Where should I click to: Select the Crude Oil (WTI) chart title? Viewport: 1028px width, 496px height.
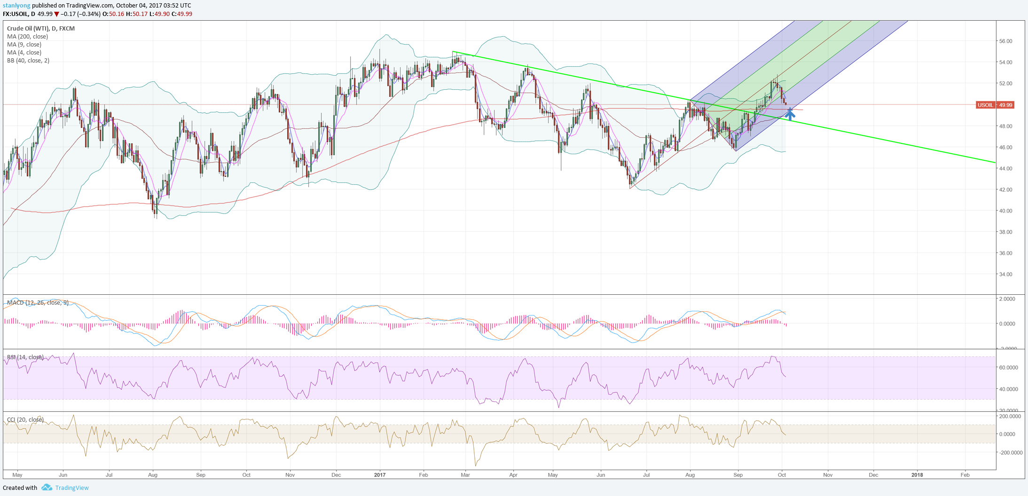41,28
